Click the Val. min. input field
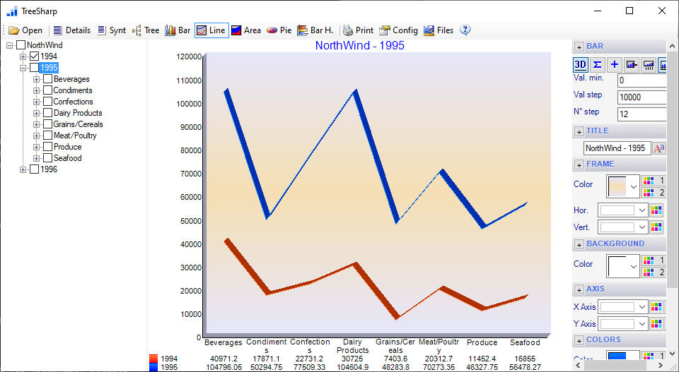The width and height of the screenshot is (679, 372). click(x=642, y=80)
